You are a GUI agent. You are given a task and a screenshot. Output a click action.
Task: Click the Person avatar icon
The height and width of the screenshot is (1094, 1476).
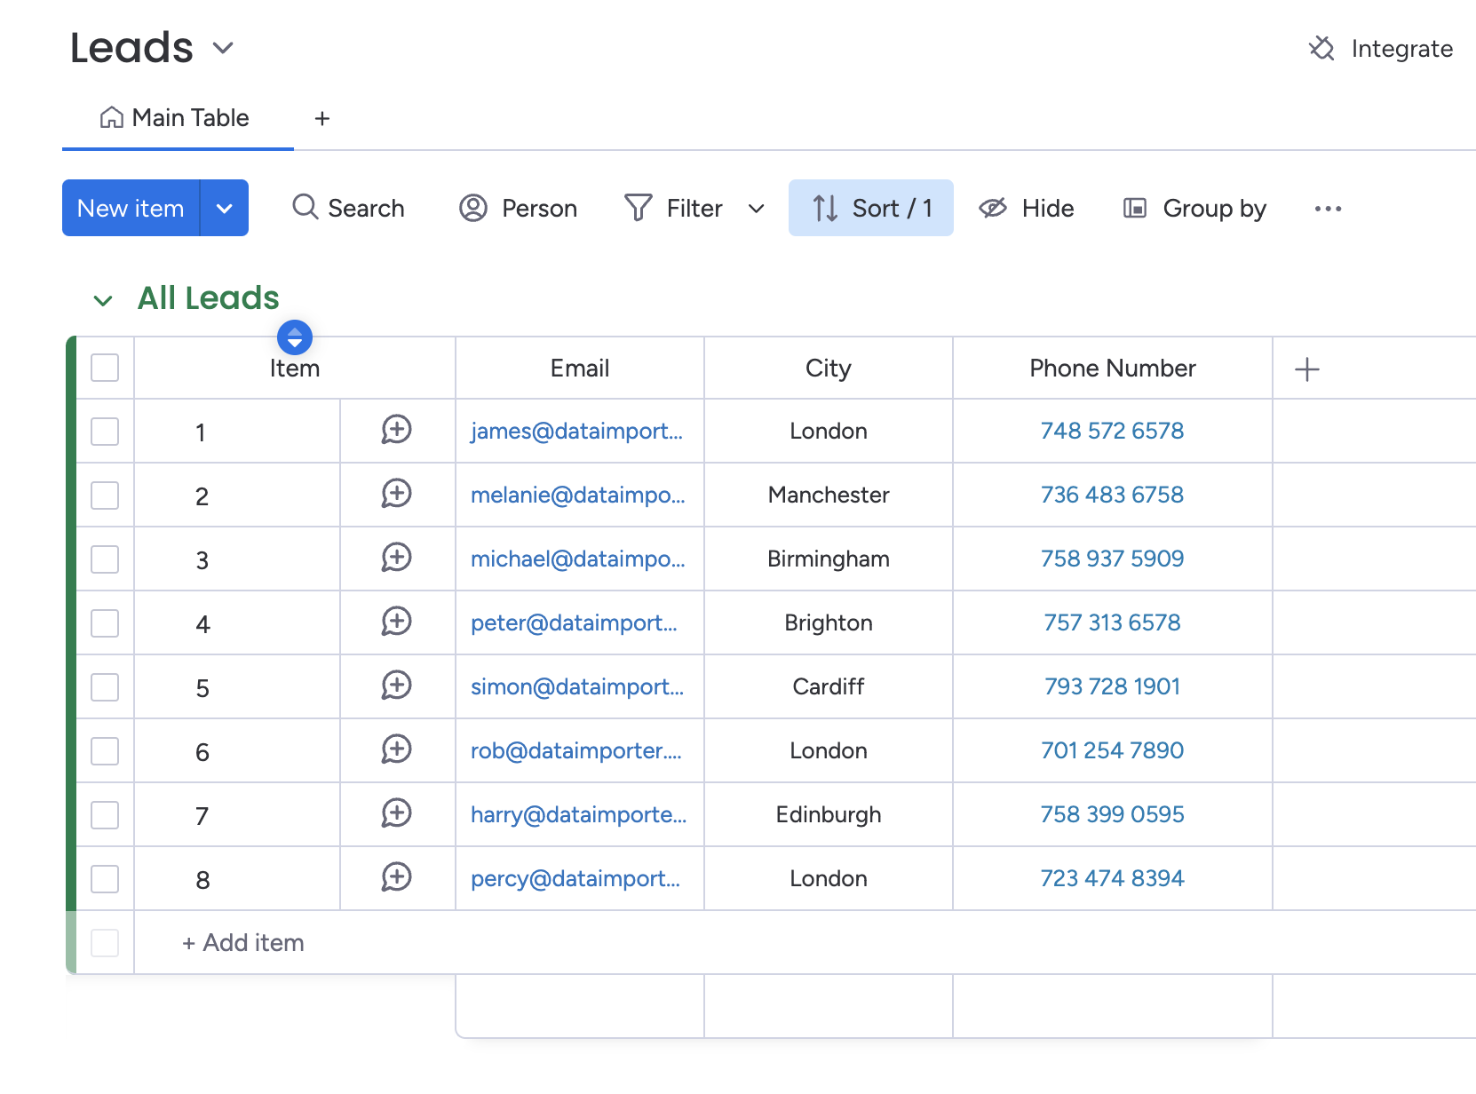tap(472, 208)
